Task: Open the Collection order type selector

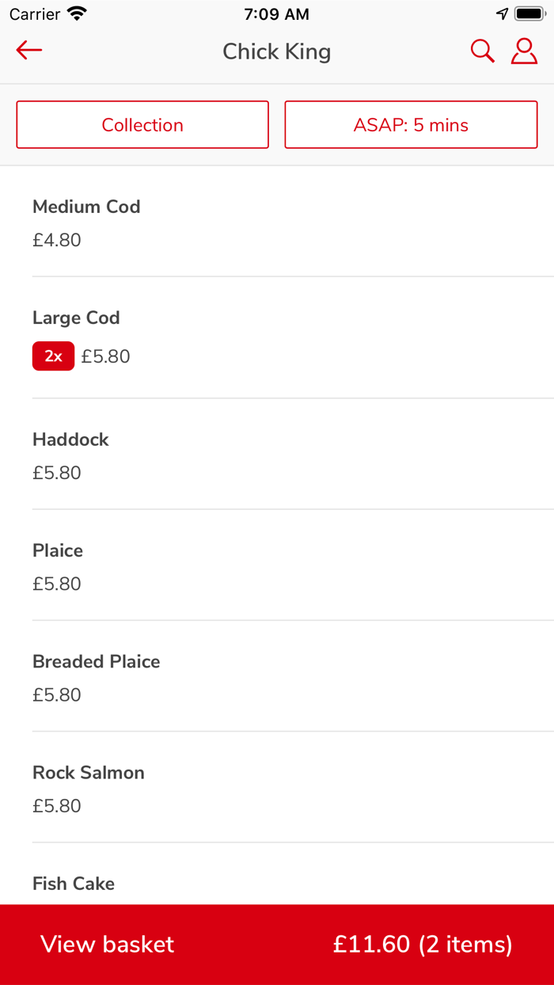Action: [142, 125]
